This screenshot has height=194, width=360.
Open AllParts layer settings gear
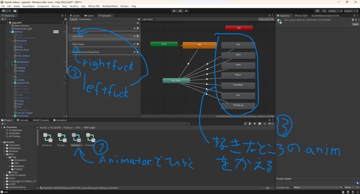point(138,28)
